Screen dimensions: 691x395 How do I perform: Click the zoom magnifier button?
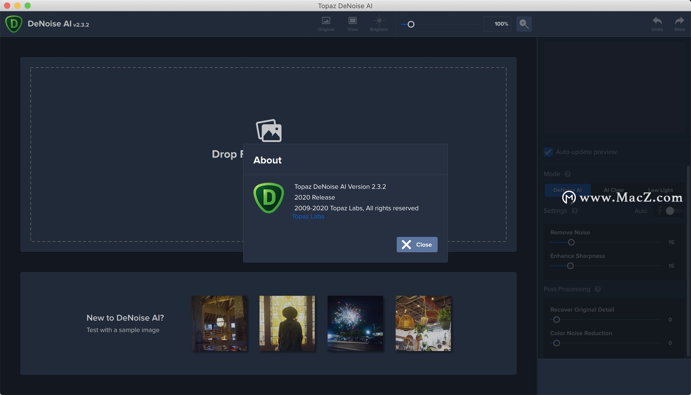coord(524,24)
